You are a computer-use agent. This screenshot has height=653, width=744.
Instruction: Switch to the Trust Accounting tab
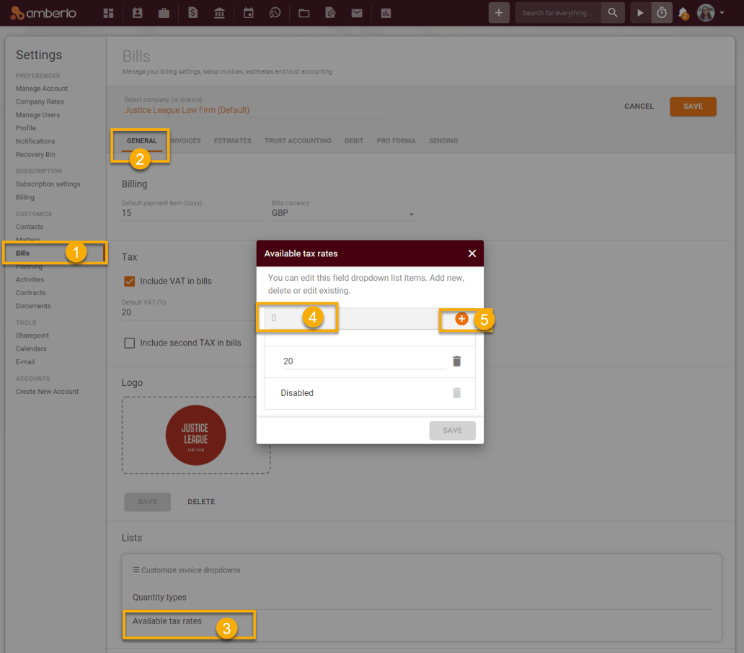pyautogui.click(x=298, y=141)
